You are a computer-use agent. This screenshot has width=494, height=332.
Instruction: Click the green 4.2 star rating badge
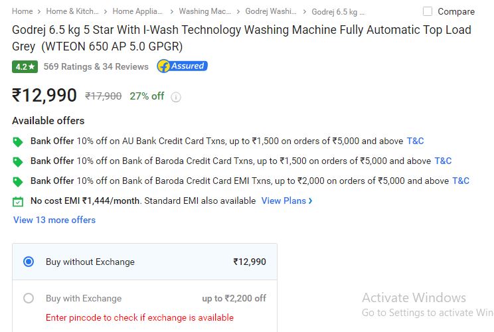click(25, 66)
